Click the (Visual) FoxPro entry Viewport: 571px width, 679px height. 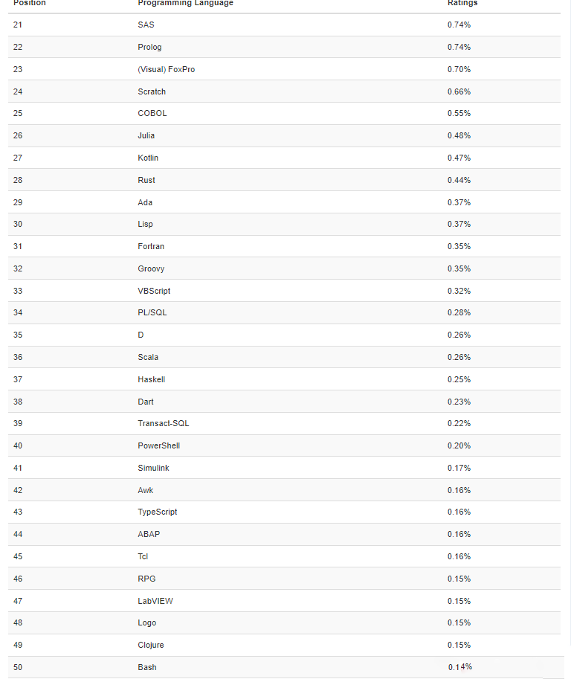(x=166, y=69)
